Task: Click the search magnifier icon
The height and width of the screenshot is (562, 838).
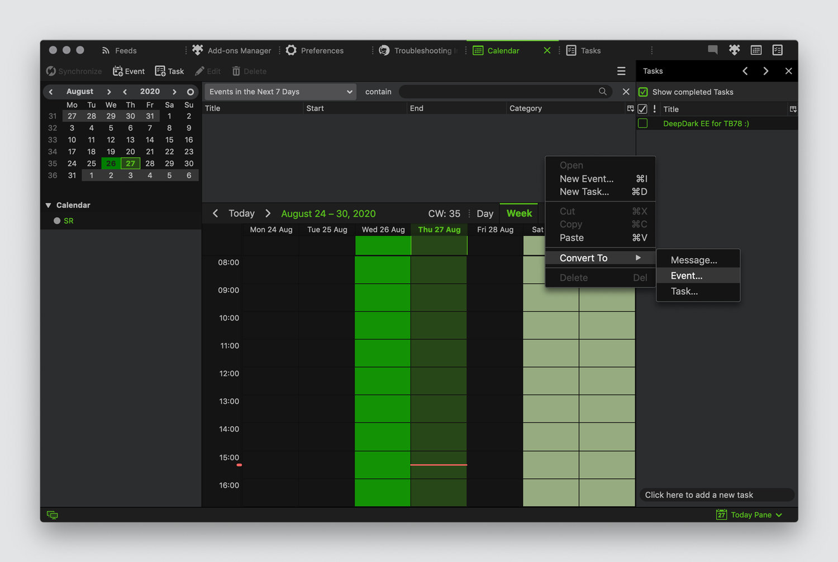Action: click(x=603, y=92)
